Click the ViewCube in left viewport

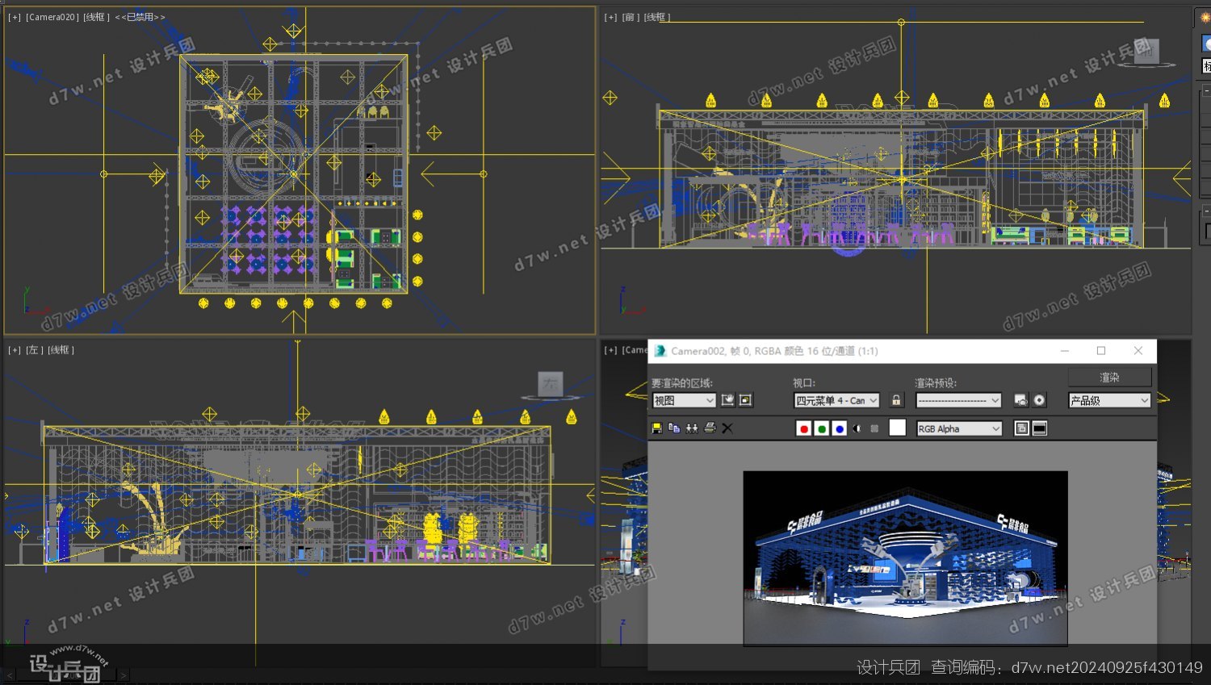tap(551, 384)
